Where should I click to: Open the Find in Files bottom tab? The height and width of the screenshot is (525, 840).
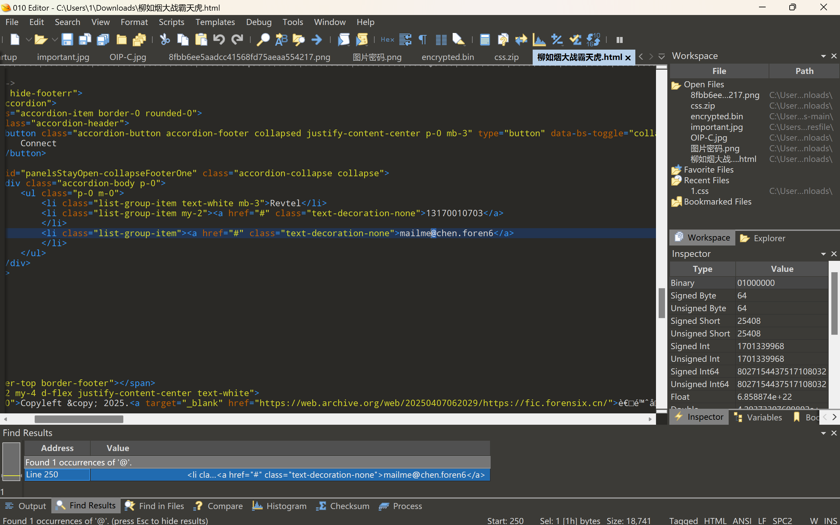(155, 506)
